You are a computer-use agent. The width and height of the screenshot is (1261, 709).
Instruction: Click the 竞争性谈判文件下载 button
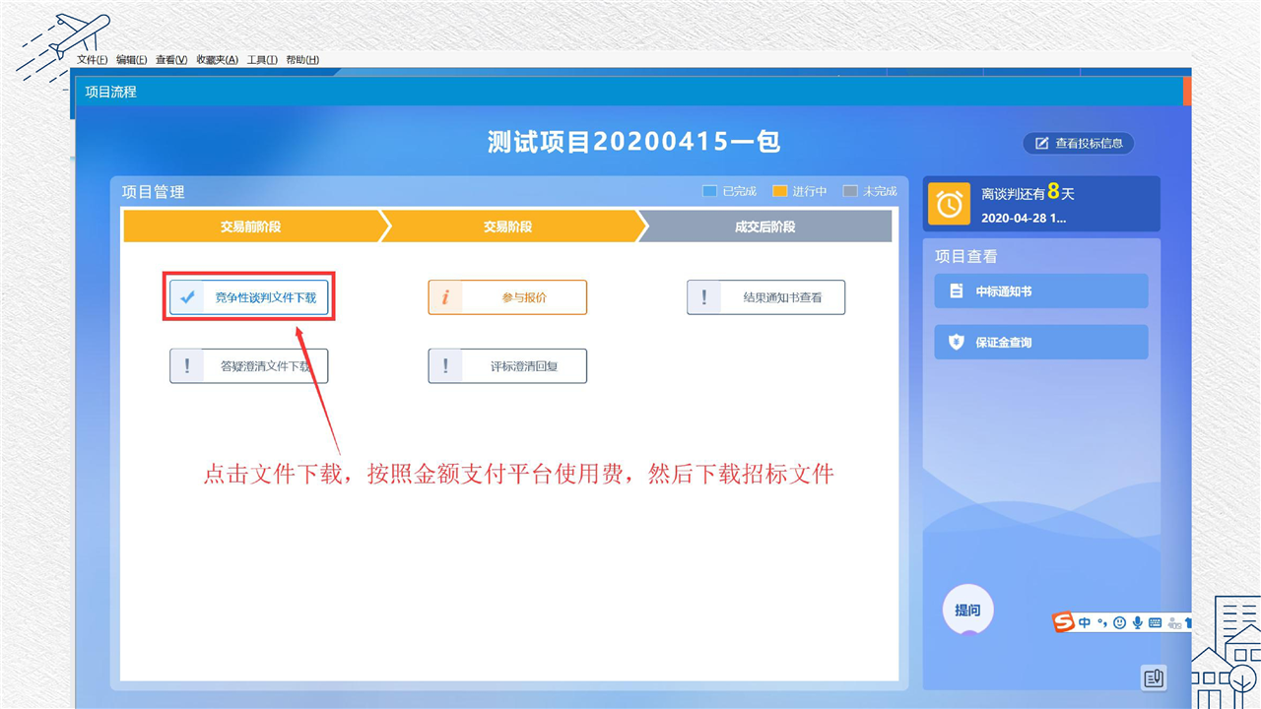[248, 297]
